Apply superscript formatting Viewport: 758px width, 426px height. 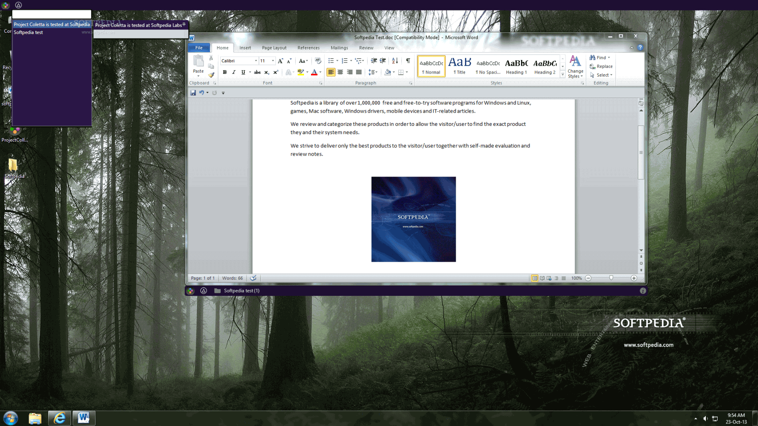point(275,72)
